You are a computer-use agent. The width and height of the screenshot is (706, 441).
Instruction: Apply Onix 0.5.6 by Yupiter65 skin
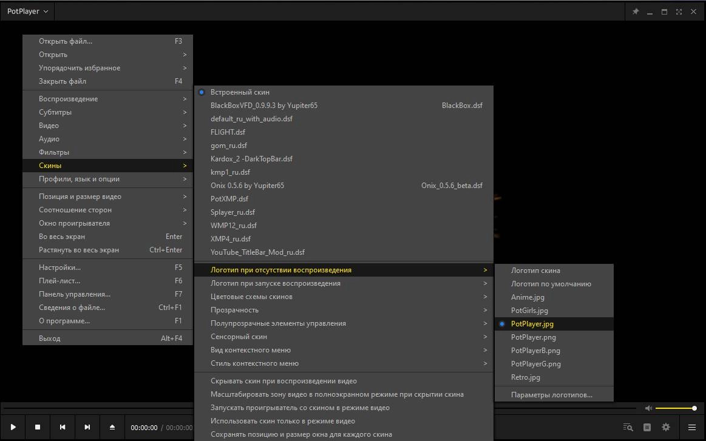[x=344, y=186]
